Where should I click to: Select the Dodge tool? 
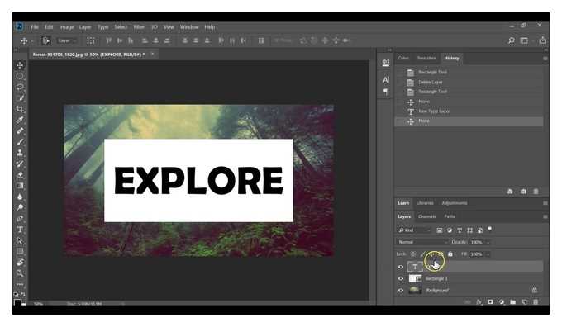20,207
